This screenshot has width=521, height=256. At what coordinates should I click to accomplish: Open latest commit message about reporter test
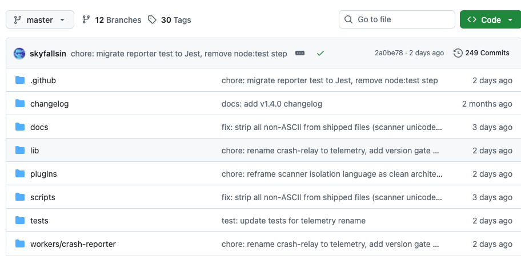pyautogui.click(x=179, y=54)
